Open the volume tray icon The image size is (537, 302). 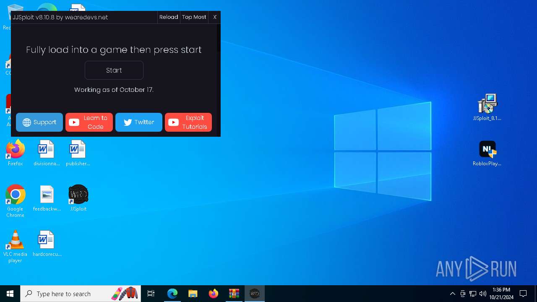coord(483,294)
